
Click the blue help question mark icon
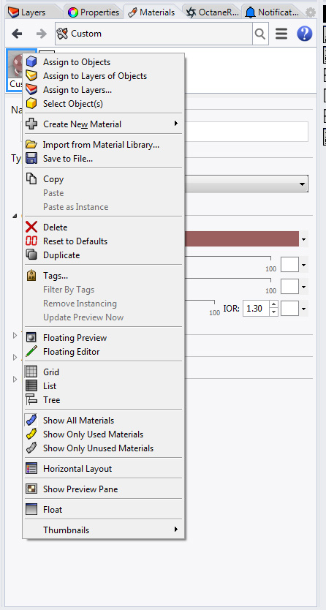pos(304,34)
